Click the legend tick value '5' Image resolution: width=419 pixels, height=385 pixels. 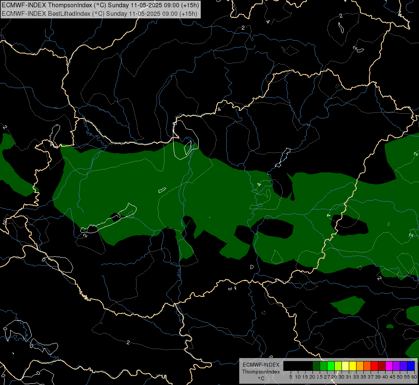(291, 377)
